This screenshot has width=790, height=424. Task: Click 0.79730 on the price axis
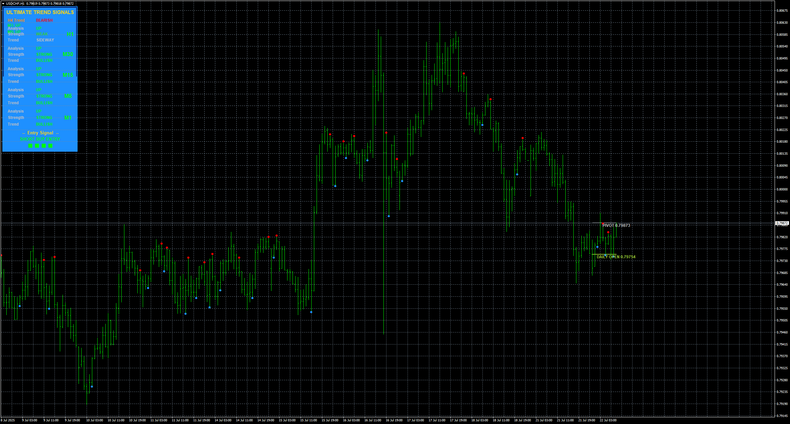pos(782,261)
